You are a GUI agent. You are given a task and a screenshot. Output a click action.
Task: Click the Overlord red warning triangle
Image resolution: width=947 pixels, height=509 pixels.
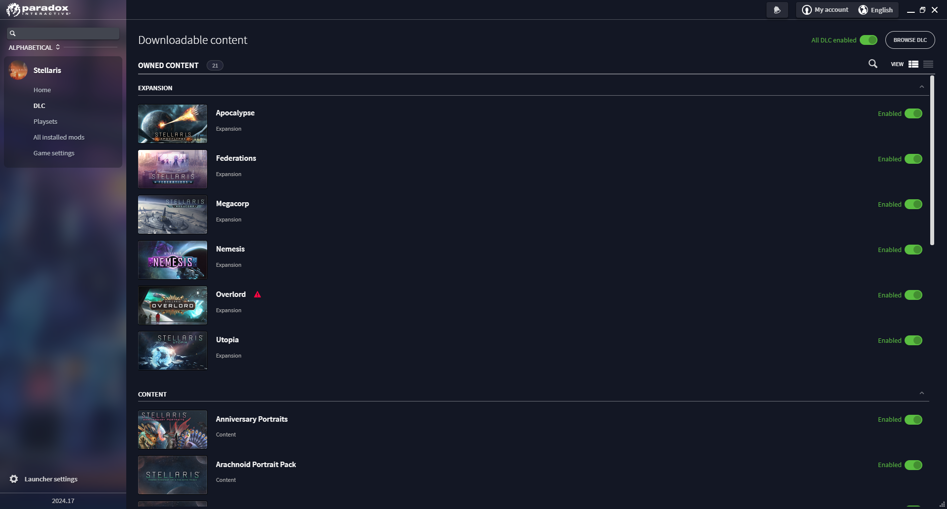click(257, 294)
